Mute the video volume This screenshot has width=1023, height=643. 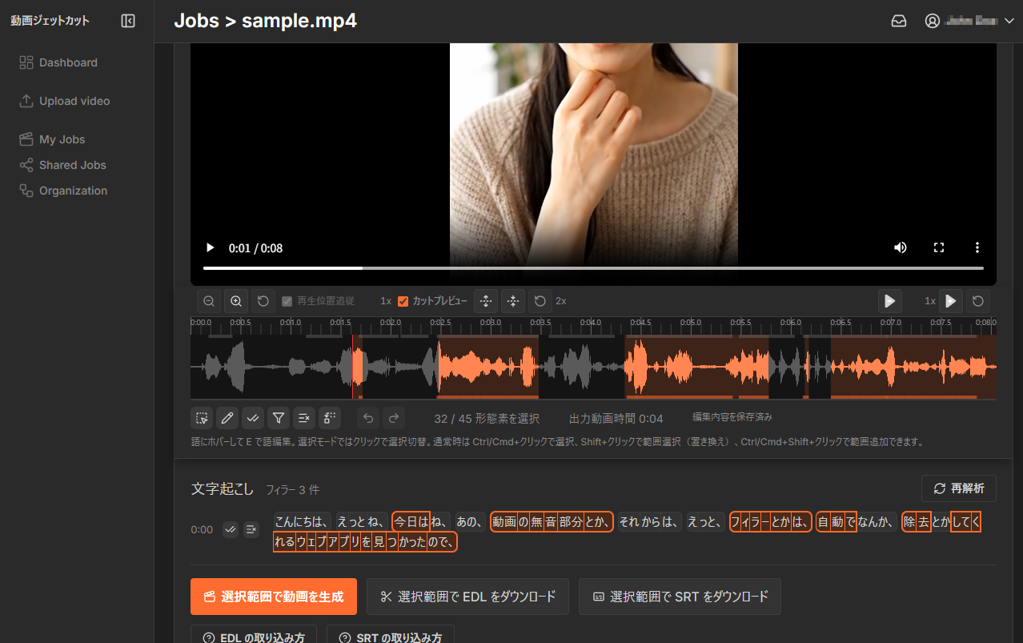click(x=901, y=248)
